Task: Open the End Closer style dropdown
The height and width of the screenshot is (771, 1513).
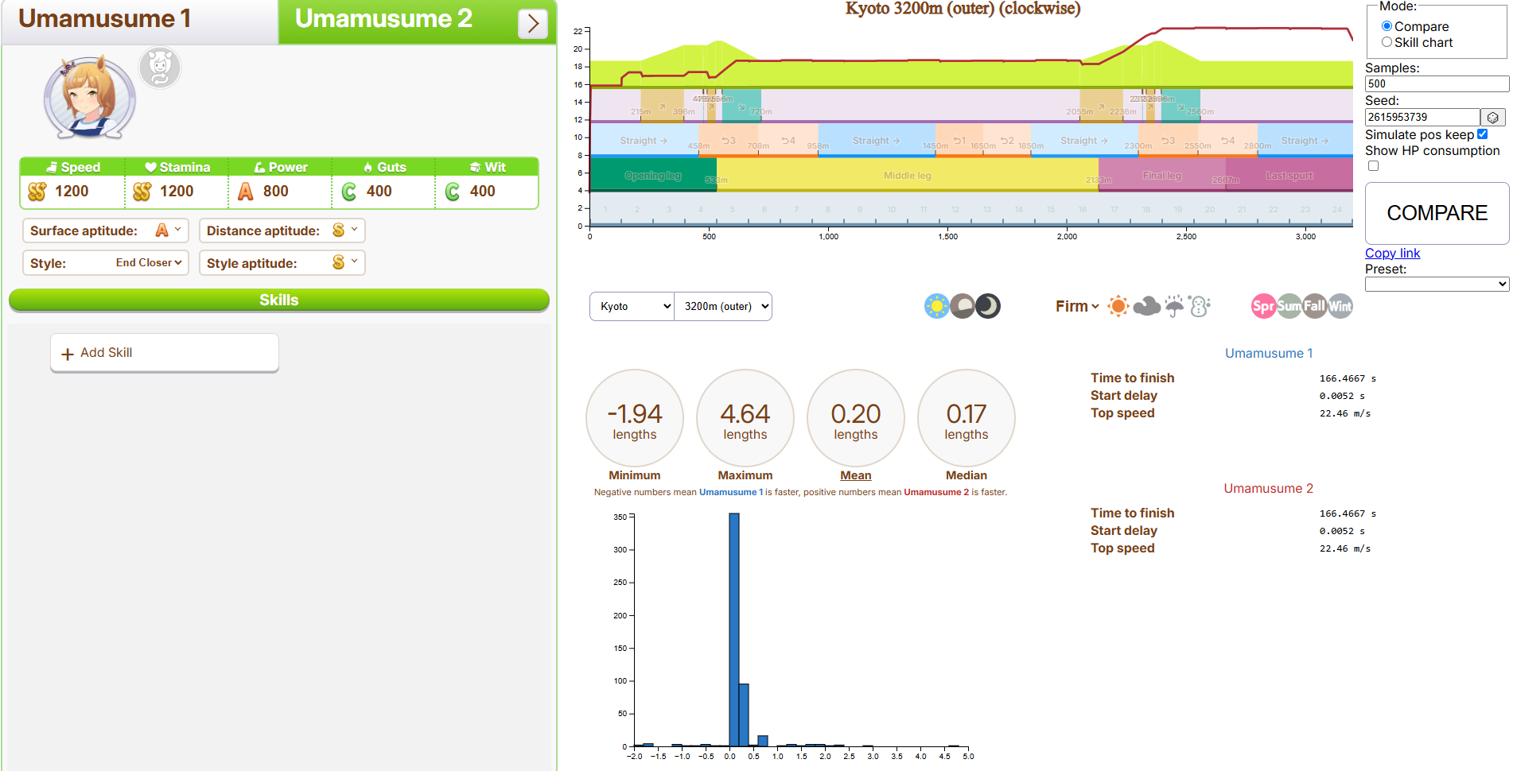Action: [149, 263]
